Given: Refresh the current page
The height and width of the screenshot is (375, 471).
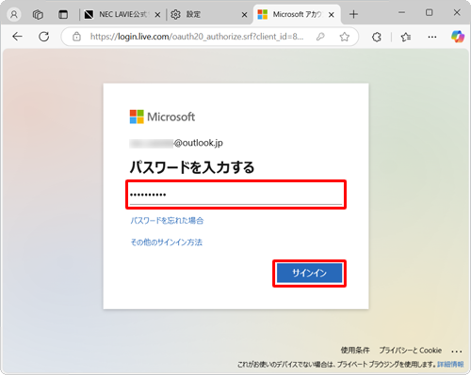Looking at the screenshot, I should [43, 37].
